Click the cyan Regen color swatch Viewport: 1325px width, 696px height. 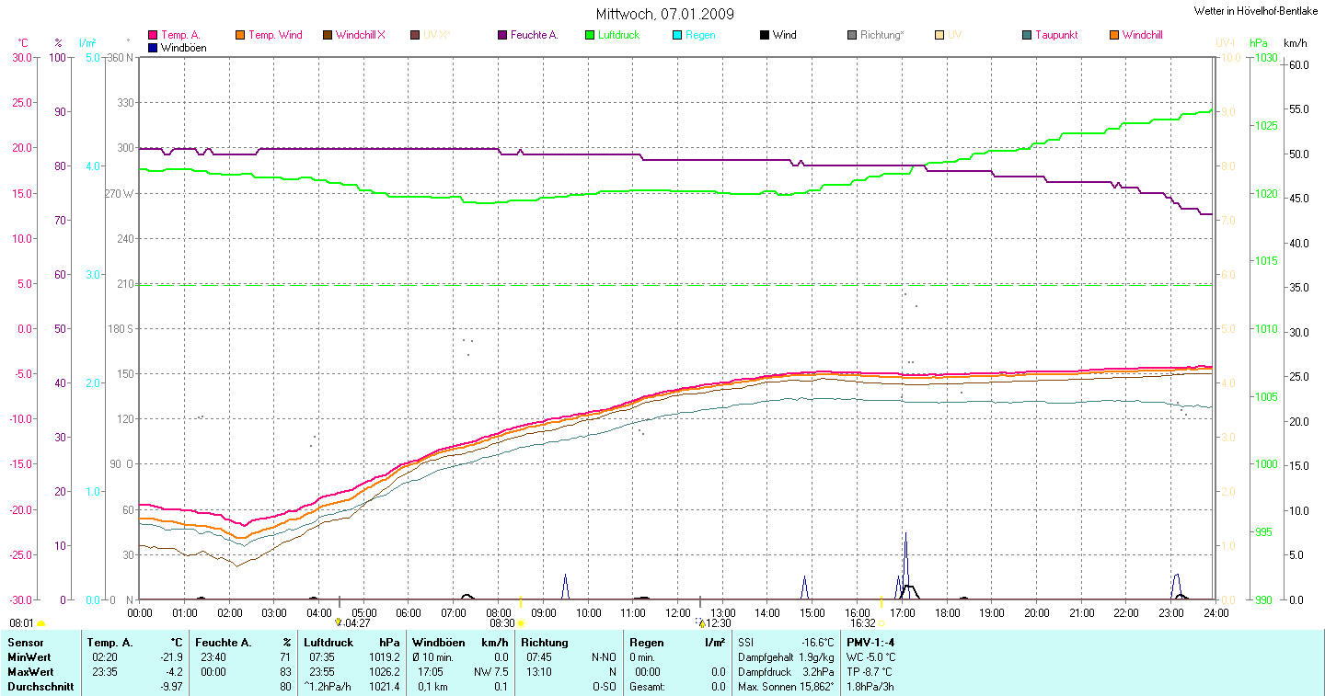[x=677, y=35]
